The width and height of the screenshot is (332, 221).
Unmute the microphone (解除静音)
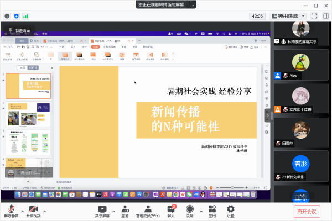point(11,209)
